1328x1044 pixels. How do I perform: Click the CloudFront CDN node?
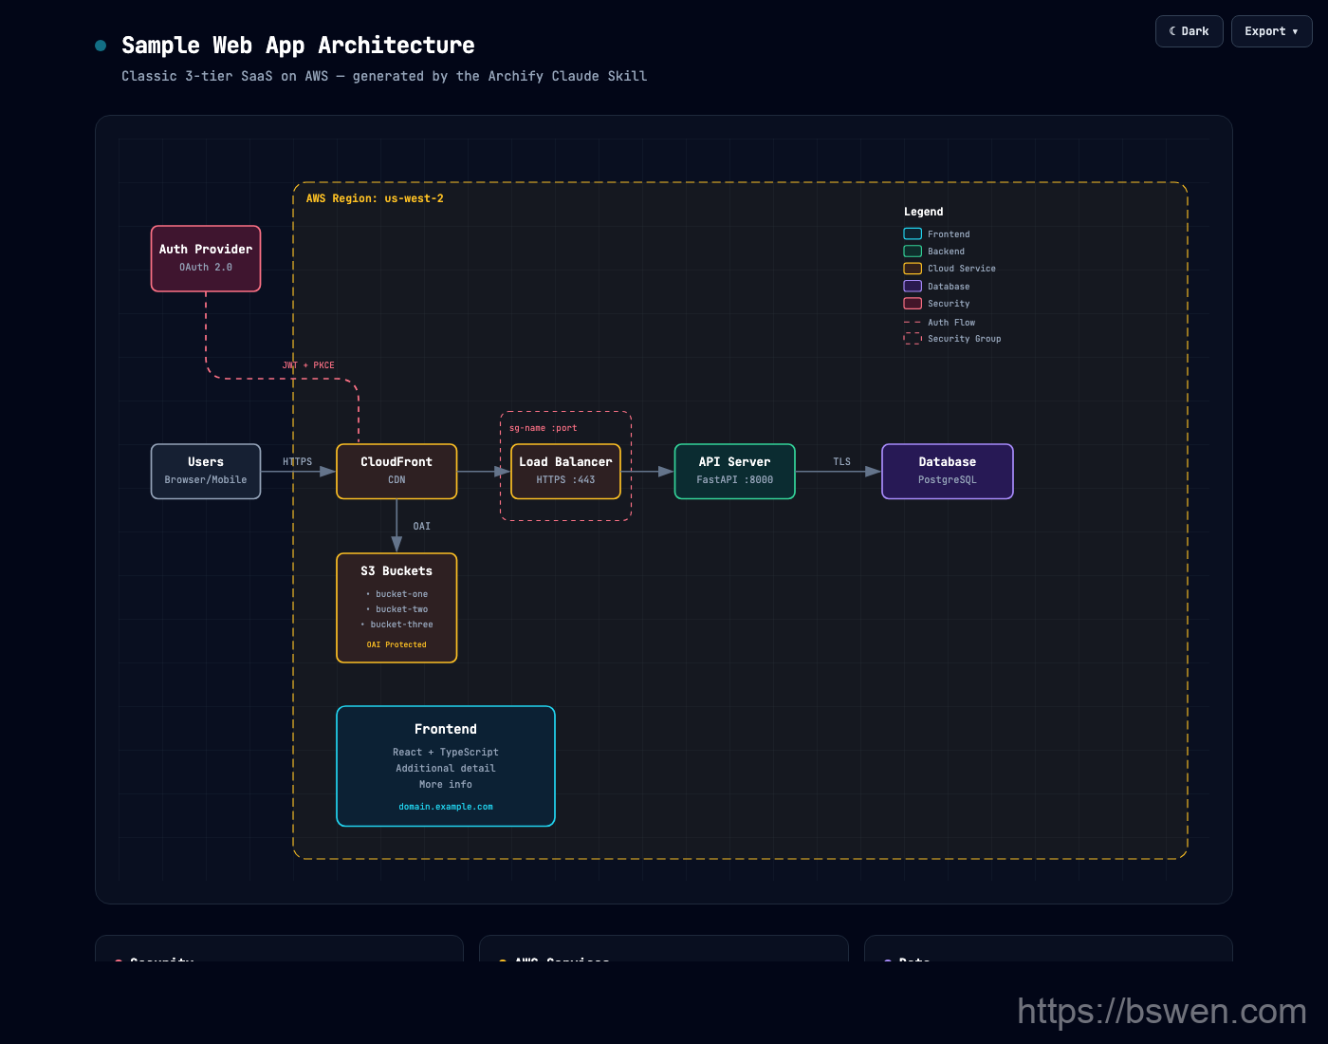[x=397, y=471]
